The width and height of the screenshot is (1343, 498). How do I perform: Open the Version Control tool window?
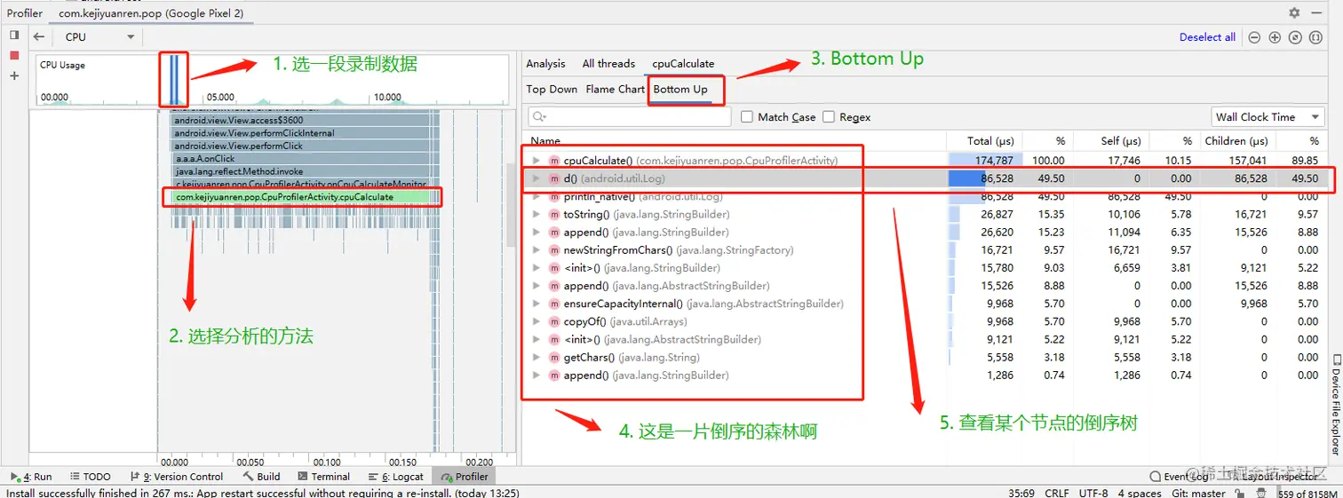coord(177,477)
